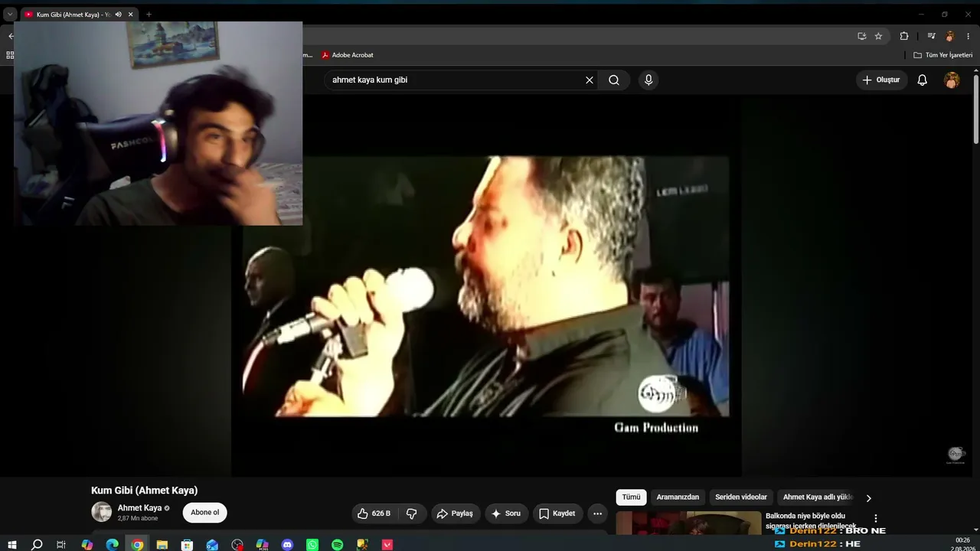Open the Chrome three-dot menu
Image resolution: width=980 pixels, height=551 pixels.
[x=968, y=36]
